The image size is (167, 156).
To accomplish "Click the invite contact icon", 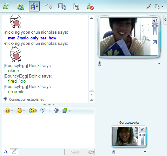I will [6, 6].
